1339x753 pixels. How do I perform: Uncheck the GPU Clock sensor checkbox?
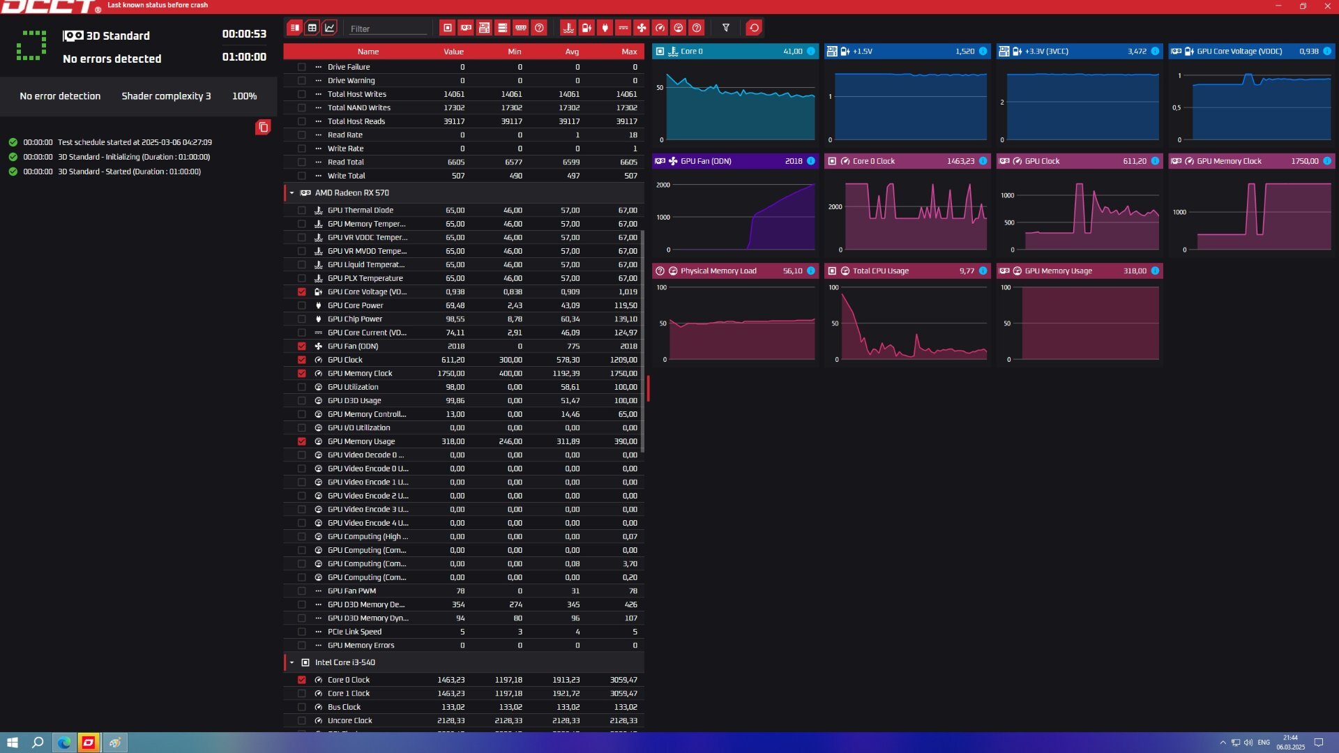302,360
